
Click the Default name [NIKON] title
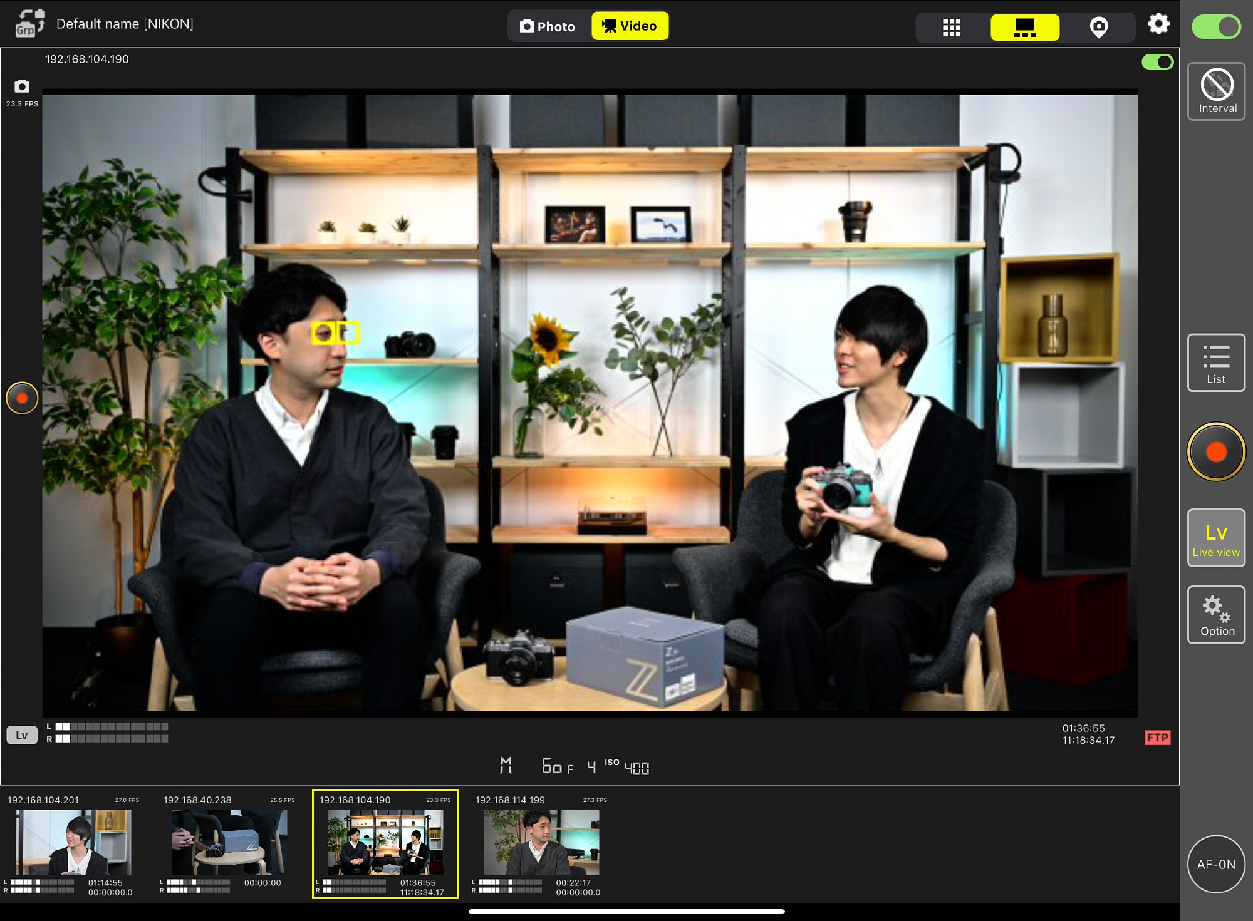pos(125,24)
